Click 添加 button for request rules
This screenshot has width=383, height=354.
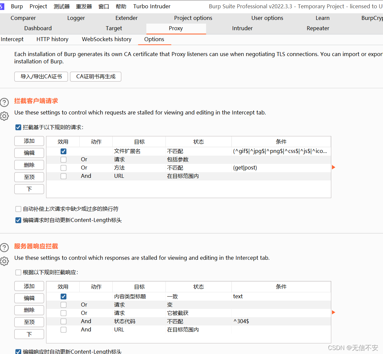click(29, 141)
